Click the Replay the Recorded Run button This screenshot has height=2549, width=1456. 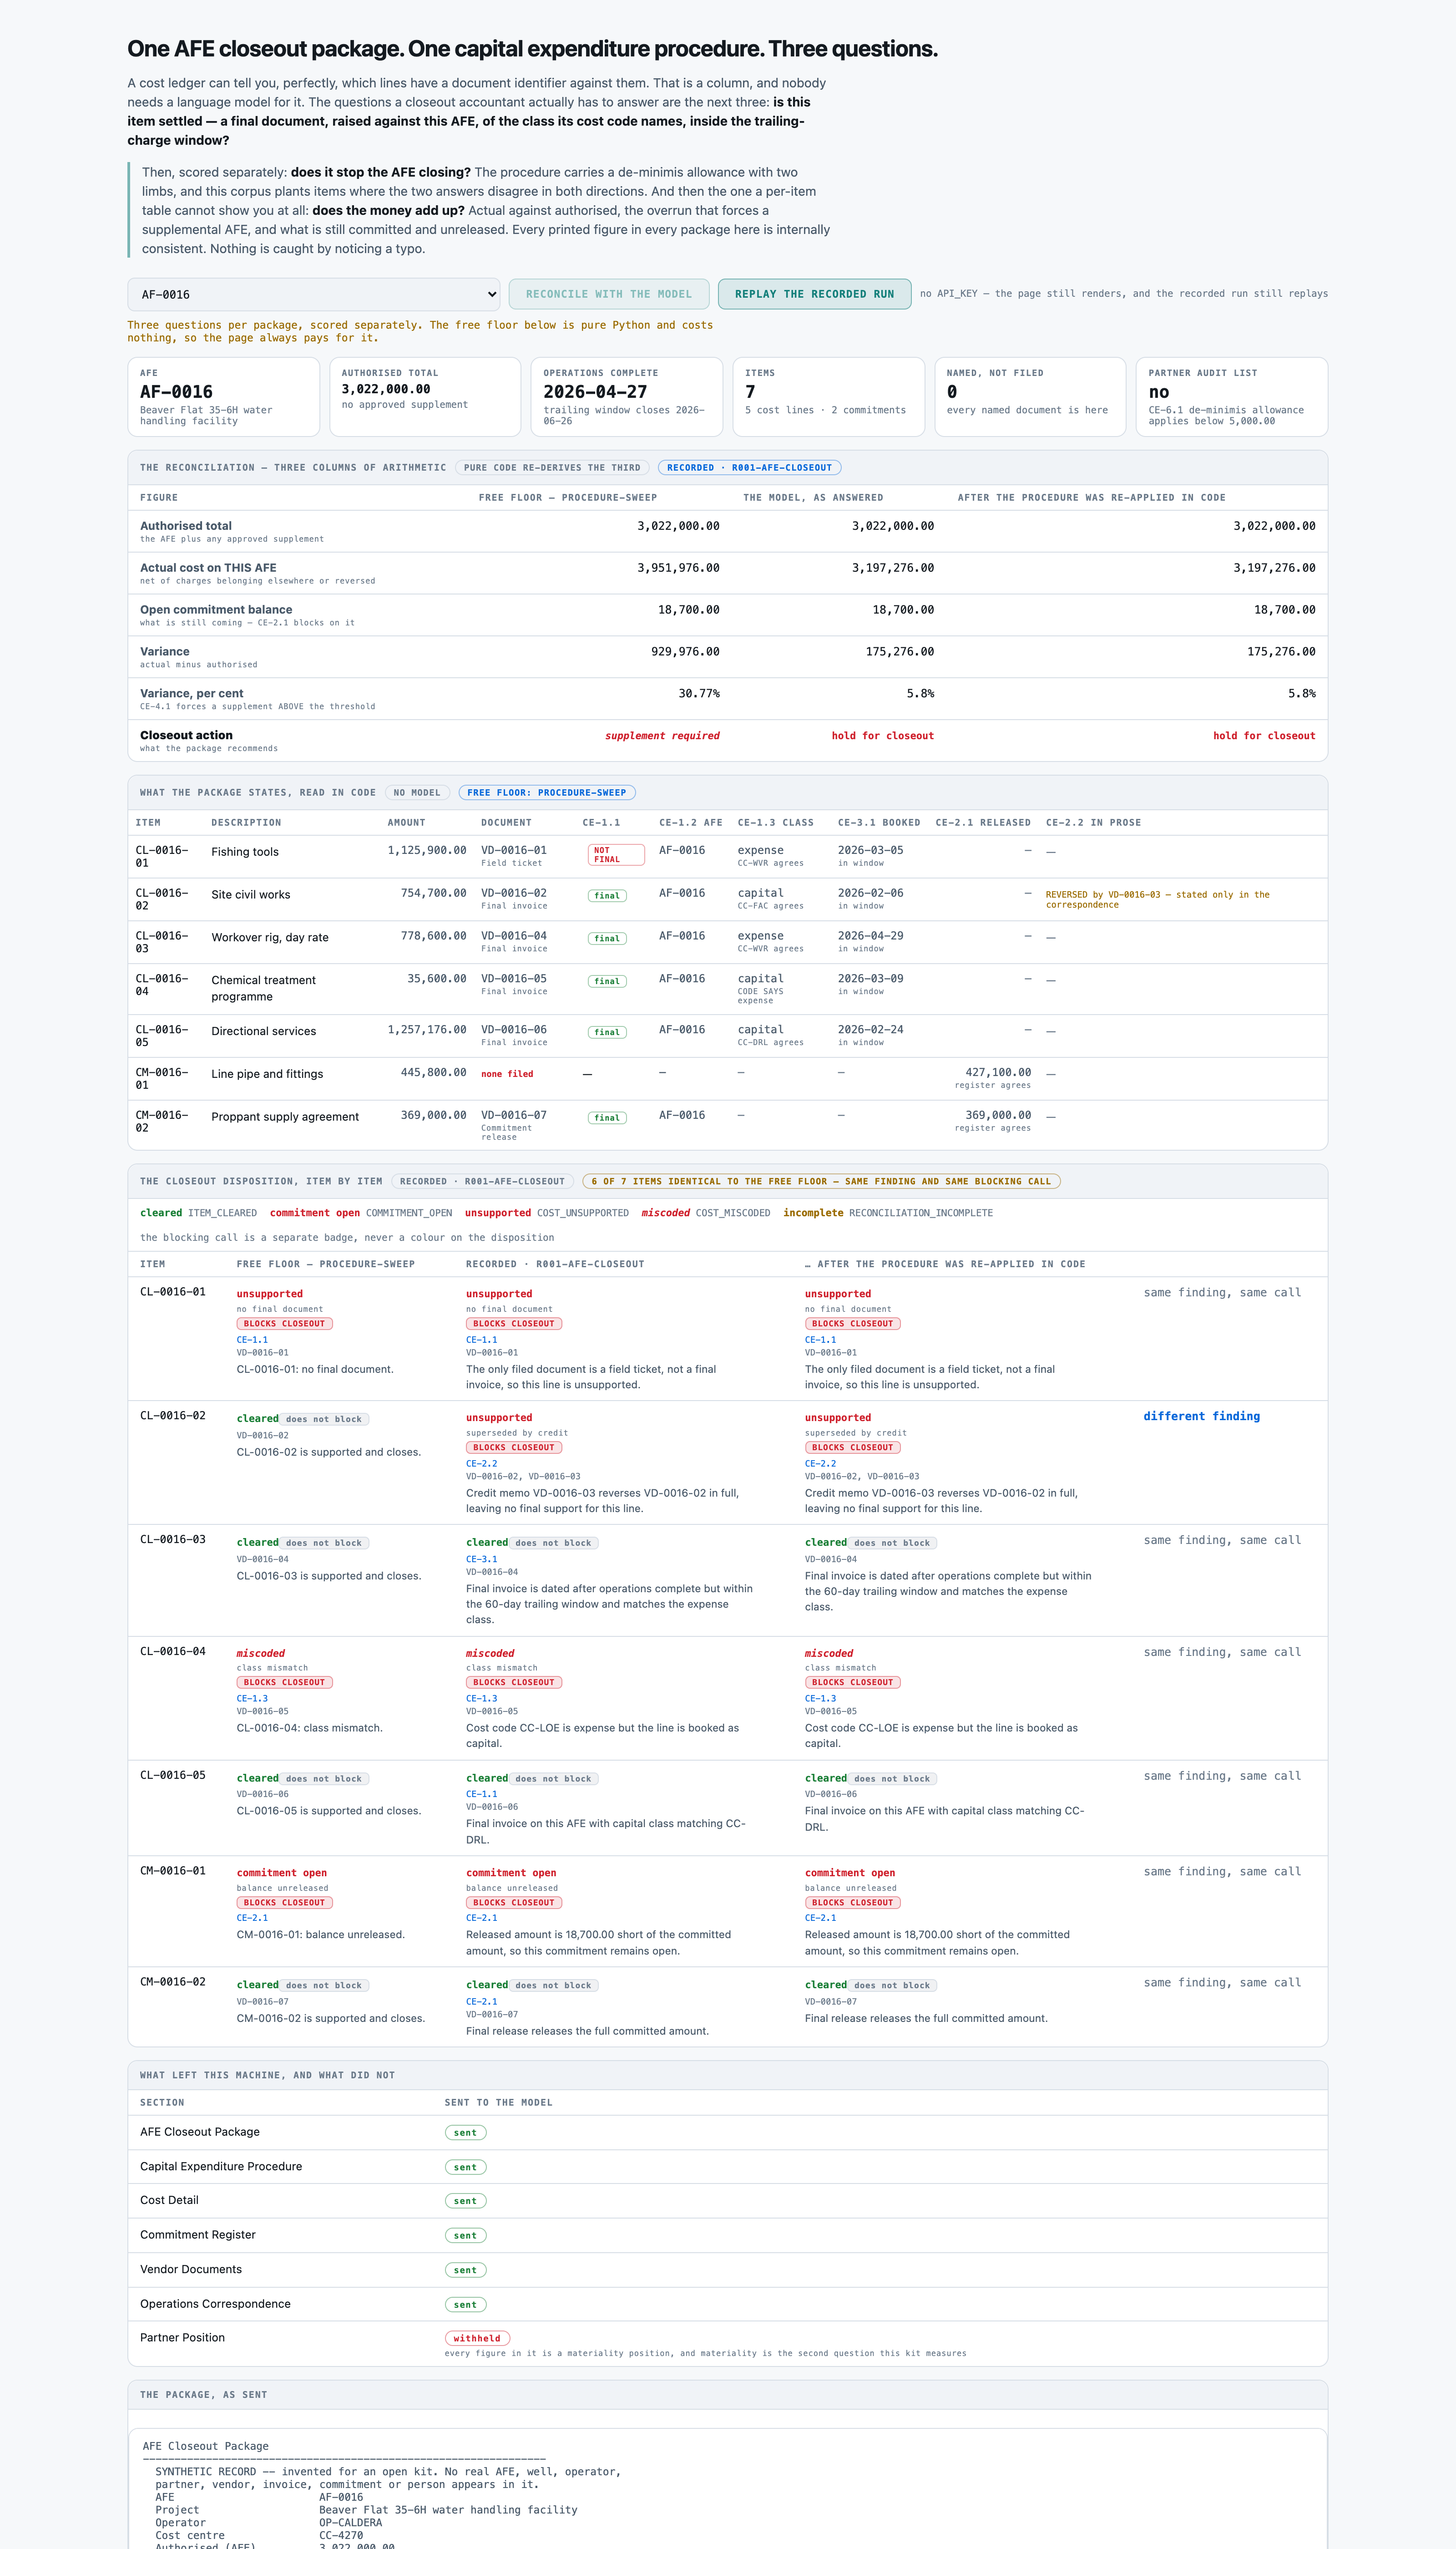[814, 294]
